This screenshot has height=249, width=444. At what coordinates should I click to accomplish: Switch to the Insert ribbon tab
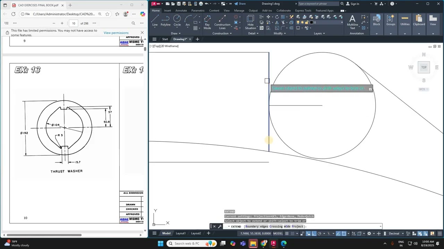click(168, 10)
